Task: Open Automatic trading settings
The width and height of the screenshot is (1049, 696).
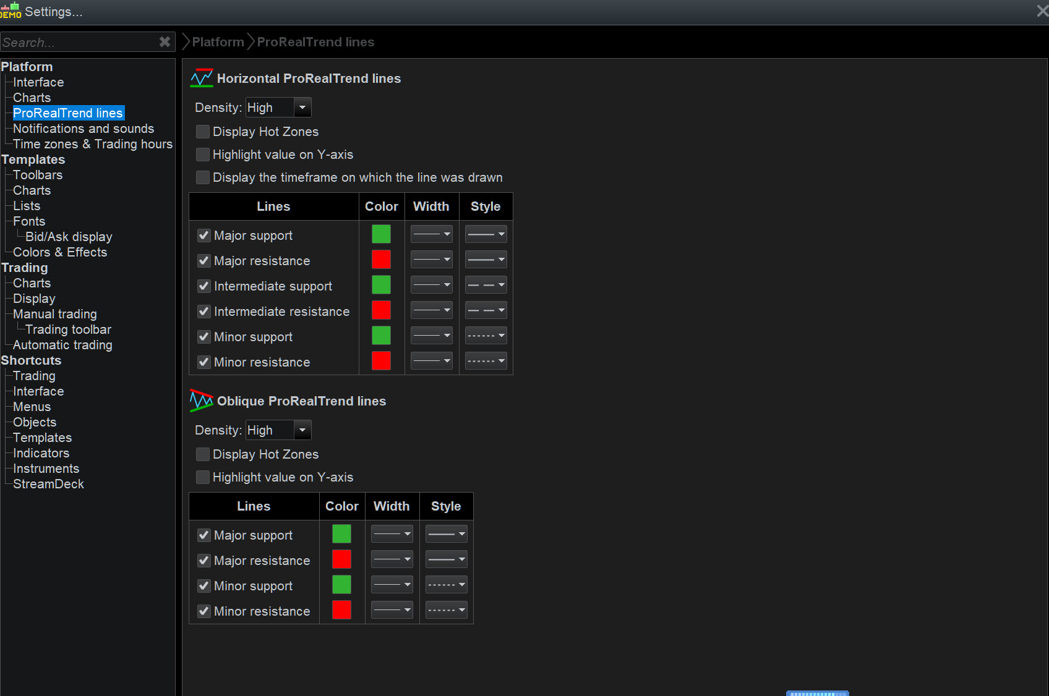Action: point(62,345)
